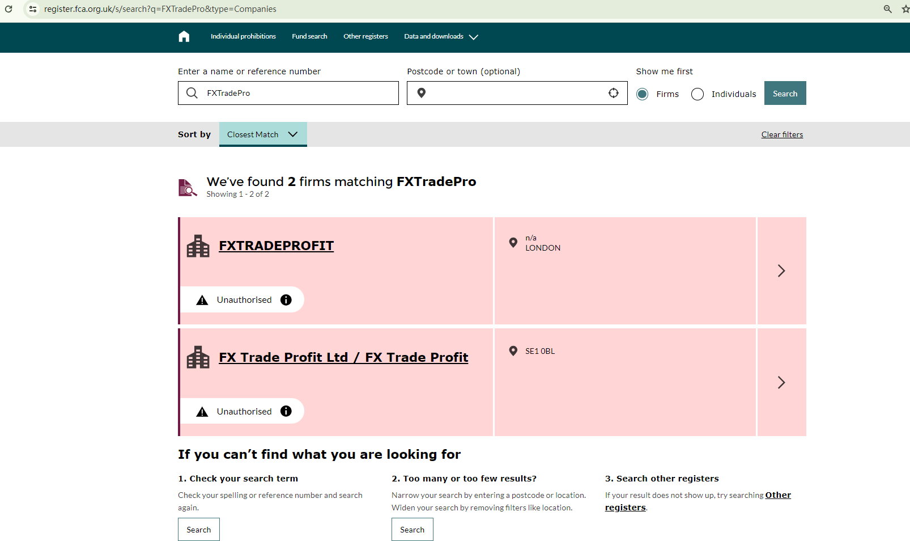This screenshot has height=541, width=910.
Task: Click the 'Show me first' label
Action: (665, 71)
